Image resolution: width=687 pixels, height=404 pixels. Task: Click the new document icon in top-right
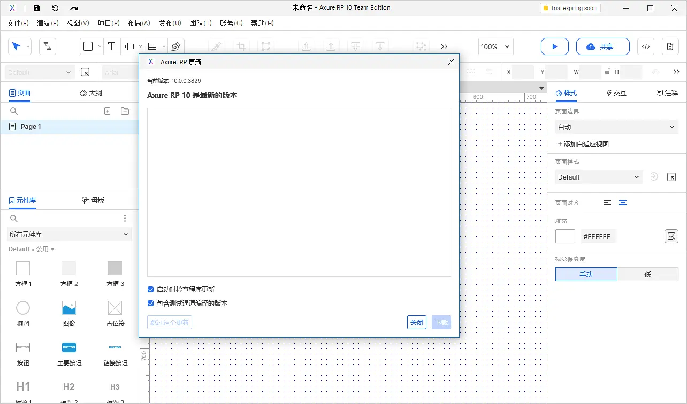pyautogui.click(x=670, y=46)
